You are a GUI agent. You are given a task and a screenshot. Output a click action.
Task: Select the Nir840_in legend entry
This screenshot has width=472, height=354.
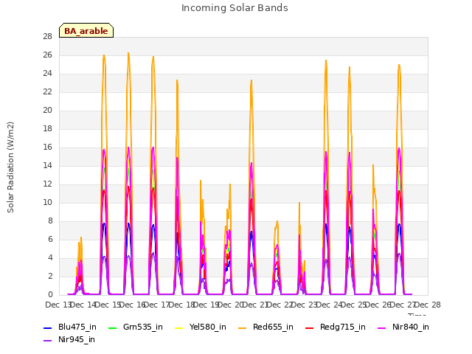coord(403,327)
